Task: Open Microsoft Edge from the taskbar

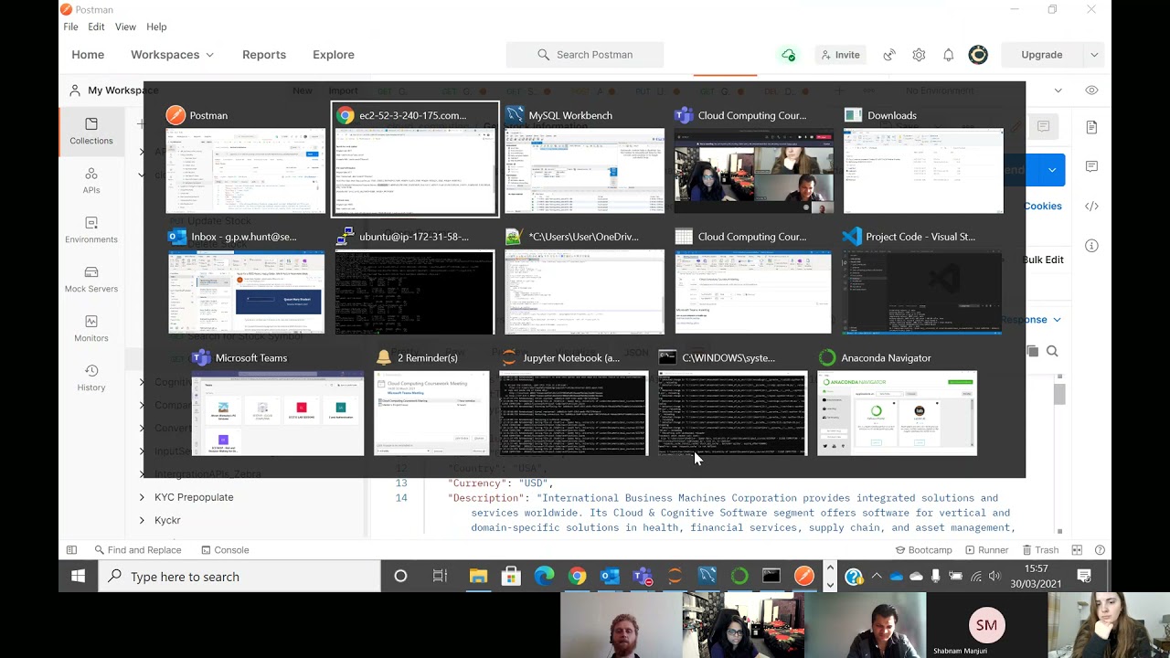Action: point(544,577)
